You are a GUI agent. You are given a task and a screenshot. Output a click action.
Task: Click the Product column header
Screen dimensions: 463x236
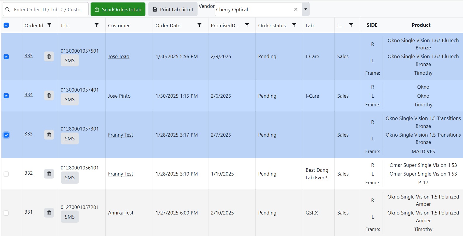click(x=421, y=25)
